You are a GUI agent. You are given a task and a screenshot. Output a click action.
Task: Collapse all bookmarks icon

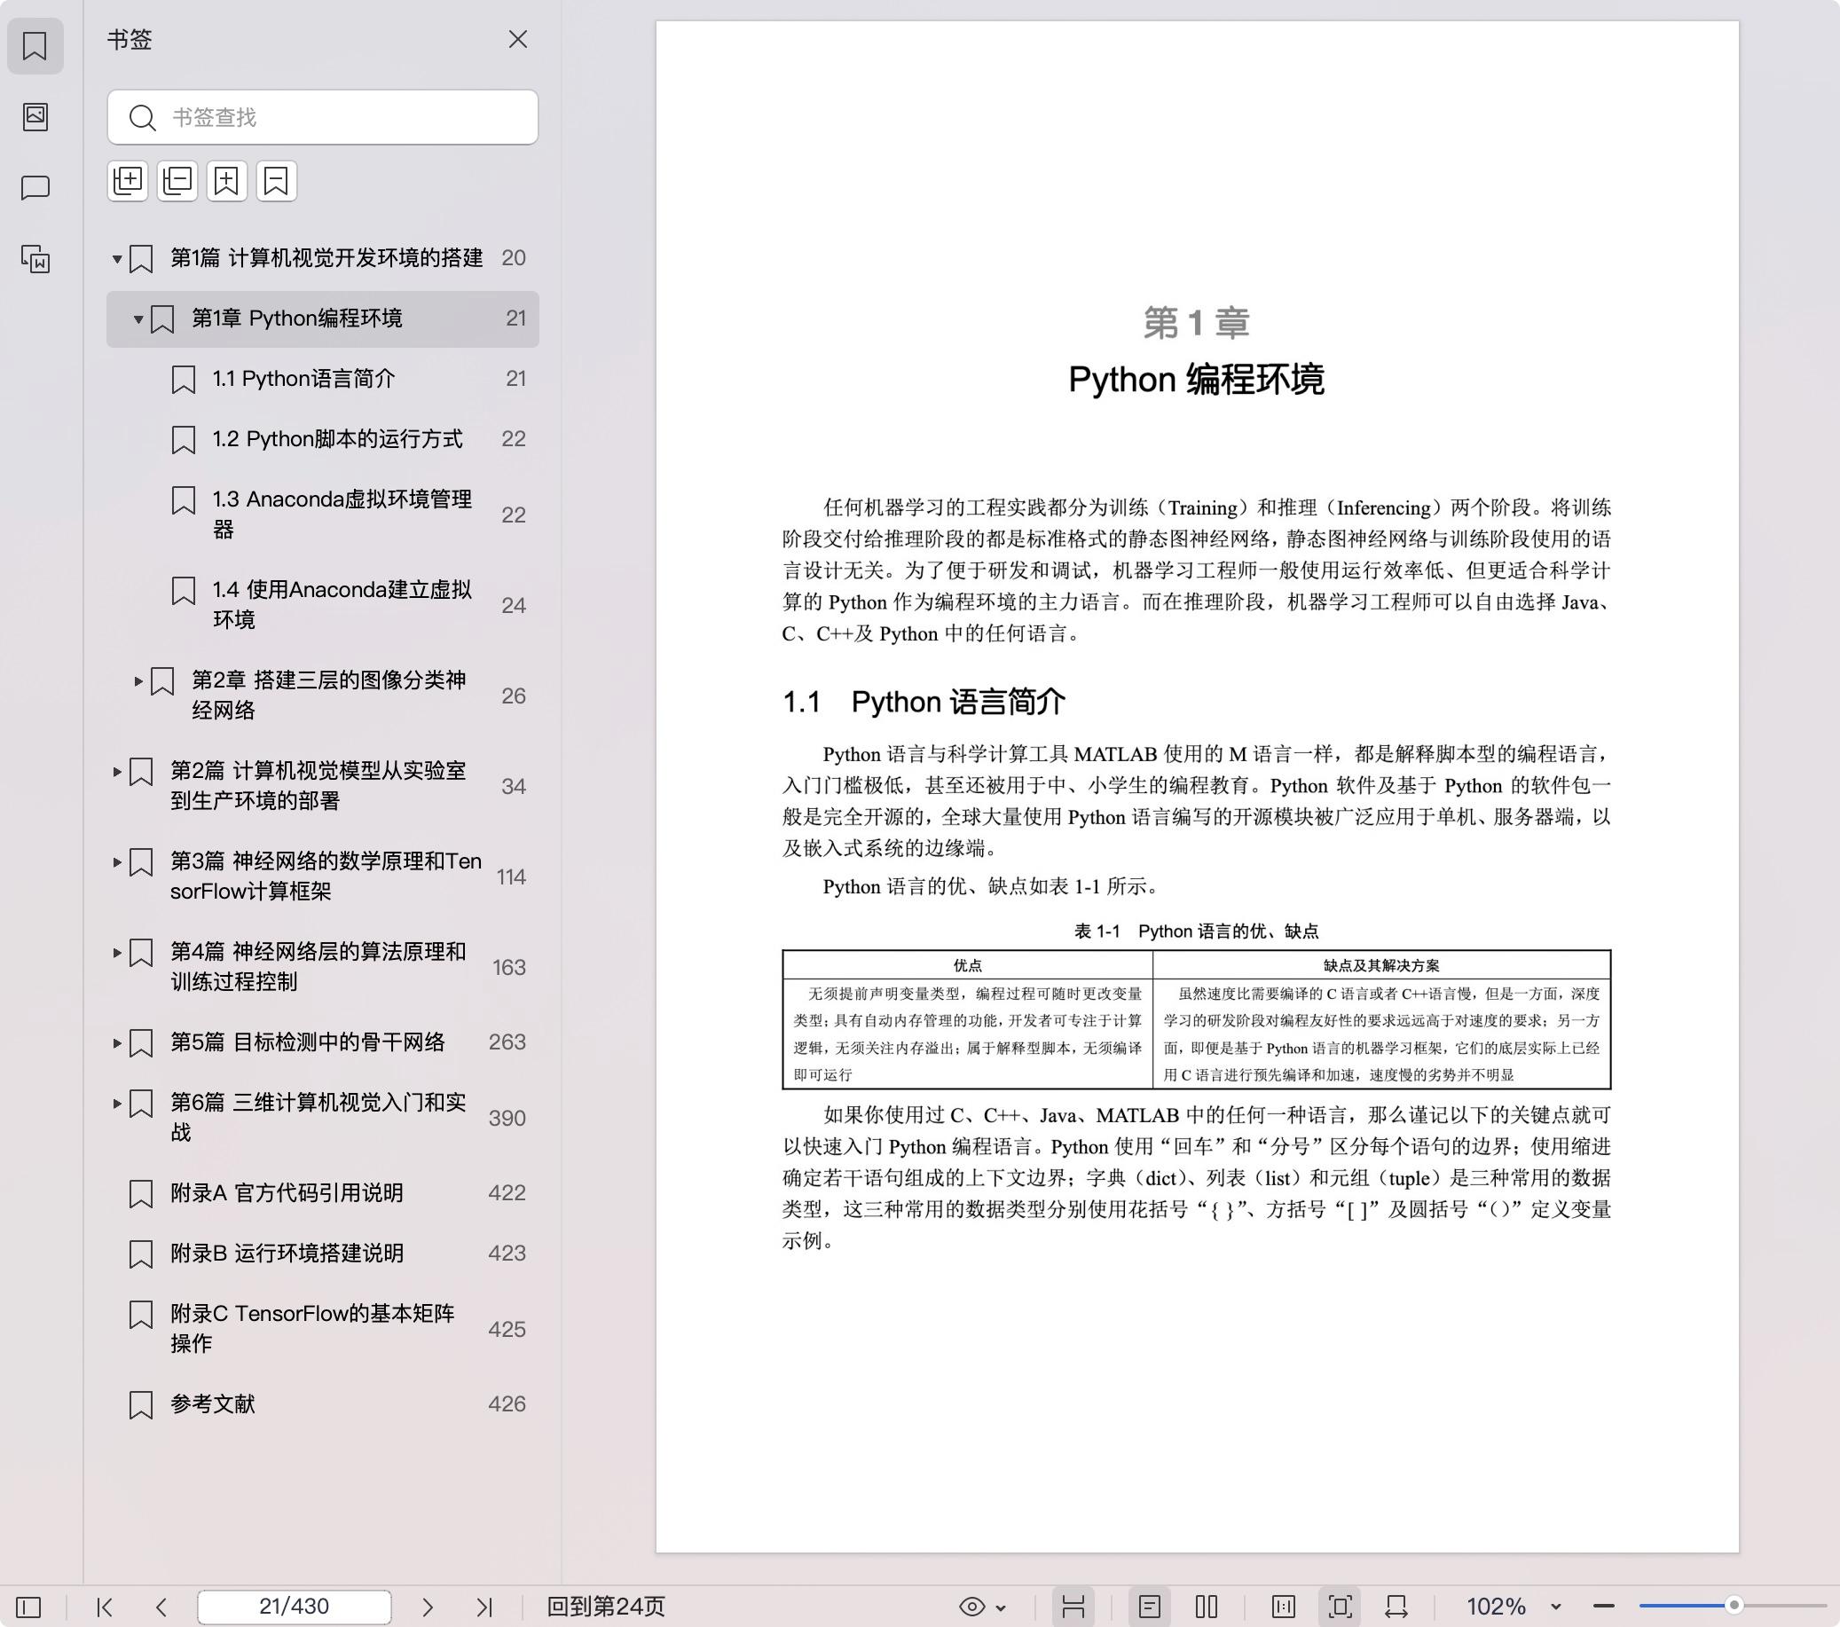(x=177, y=181)
